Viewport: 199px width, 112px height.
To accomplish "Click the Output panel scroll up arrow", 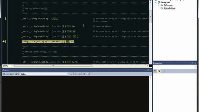I will click(150, 77).
